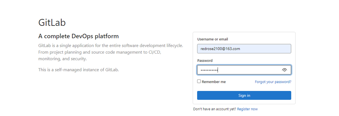Follow the Register now link

click(x=247, y=109)
